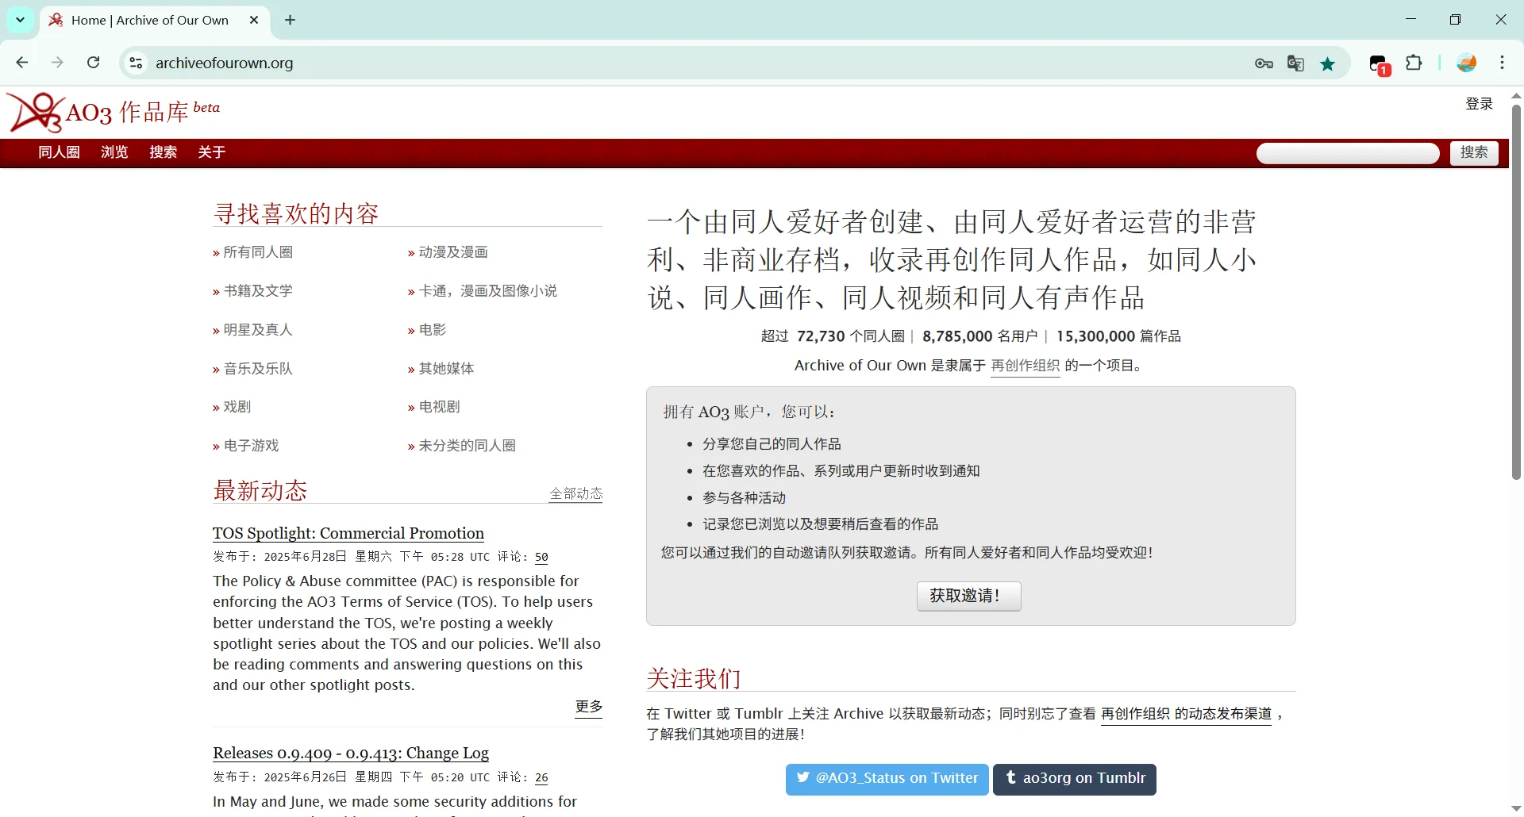Open the browser extensions puzzle icon
The width and height of the screenshot is (1524, 817).
(1415, 63)
